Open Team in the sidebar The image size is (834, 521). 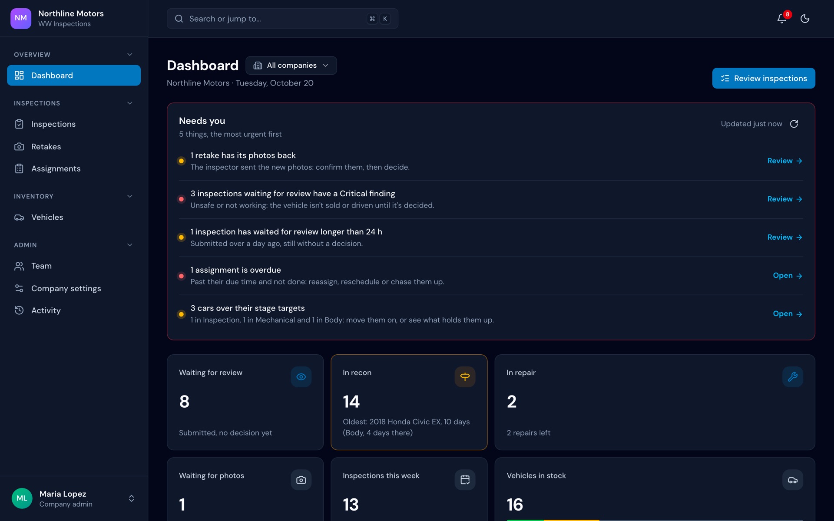coord(74,266)
